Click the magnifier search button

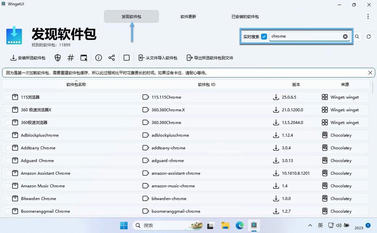point(357,37)
